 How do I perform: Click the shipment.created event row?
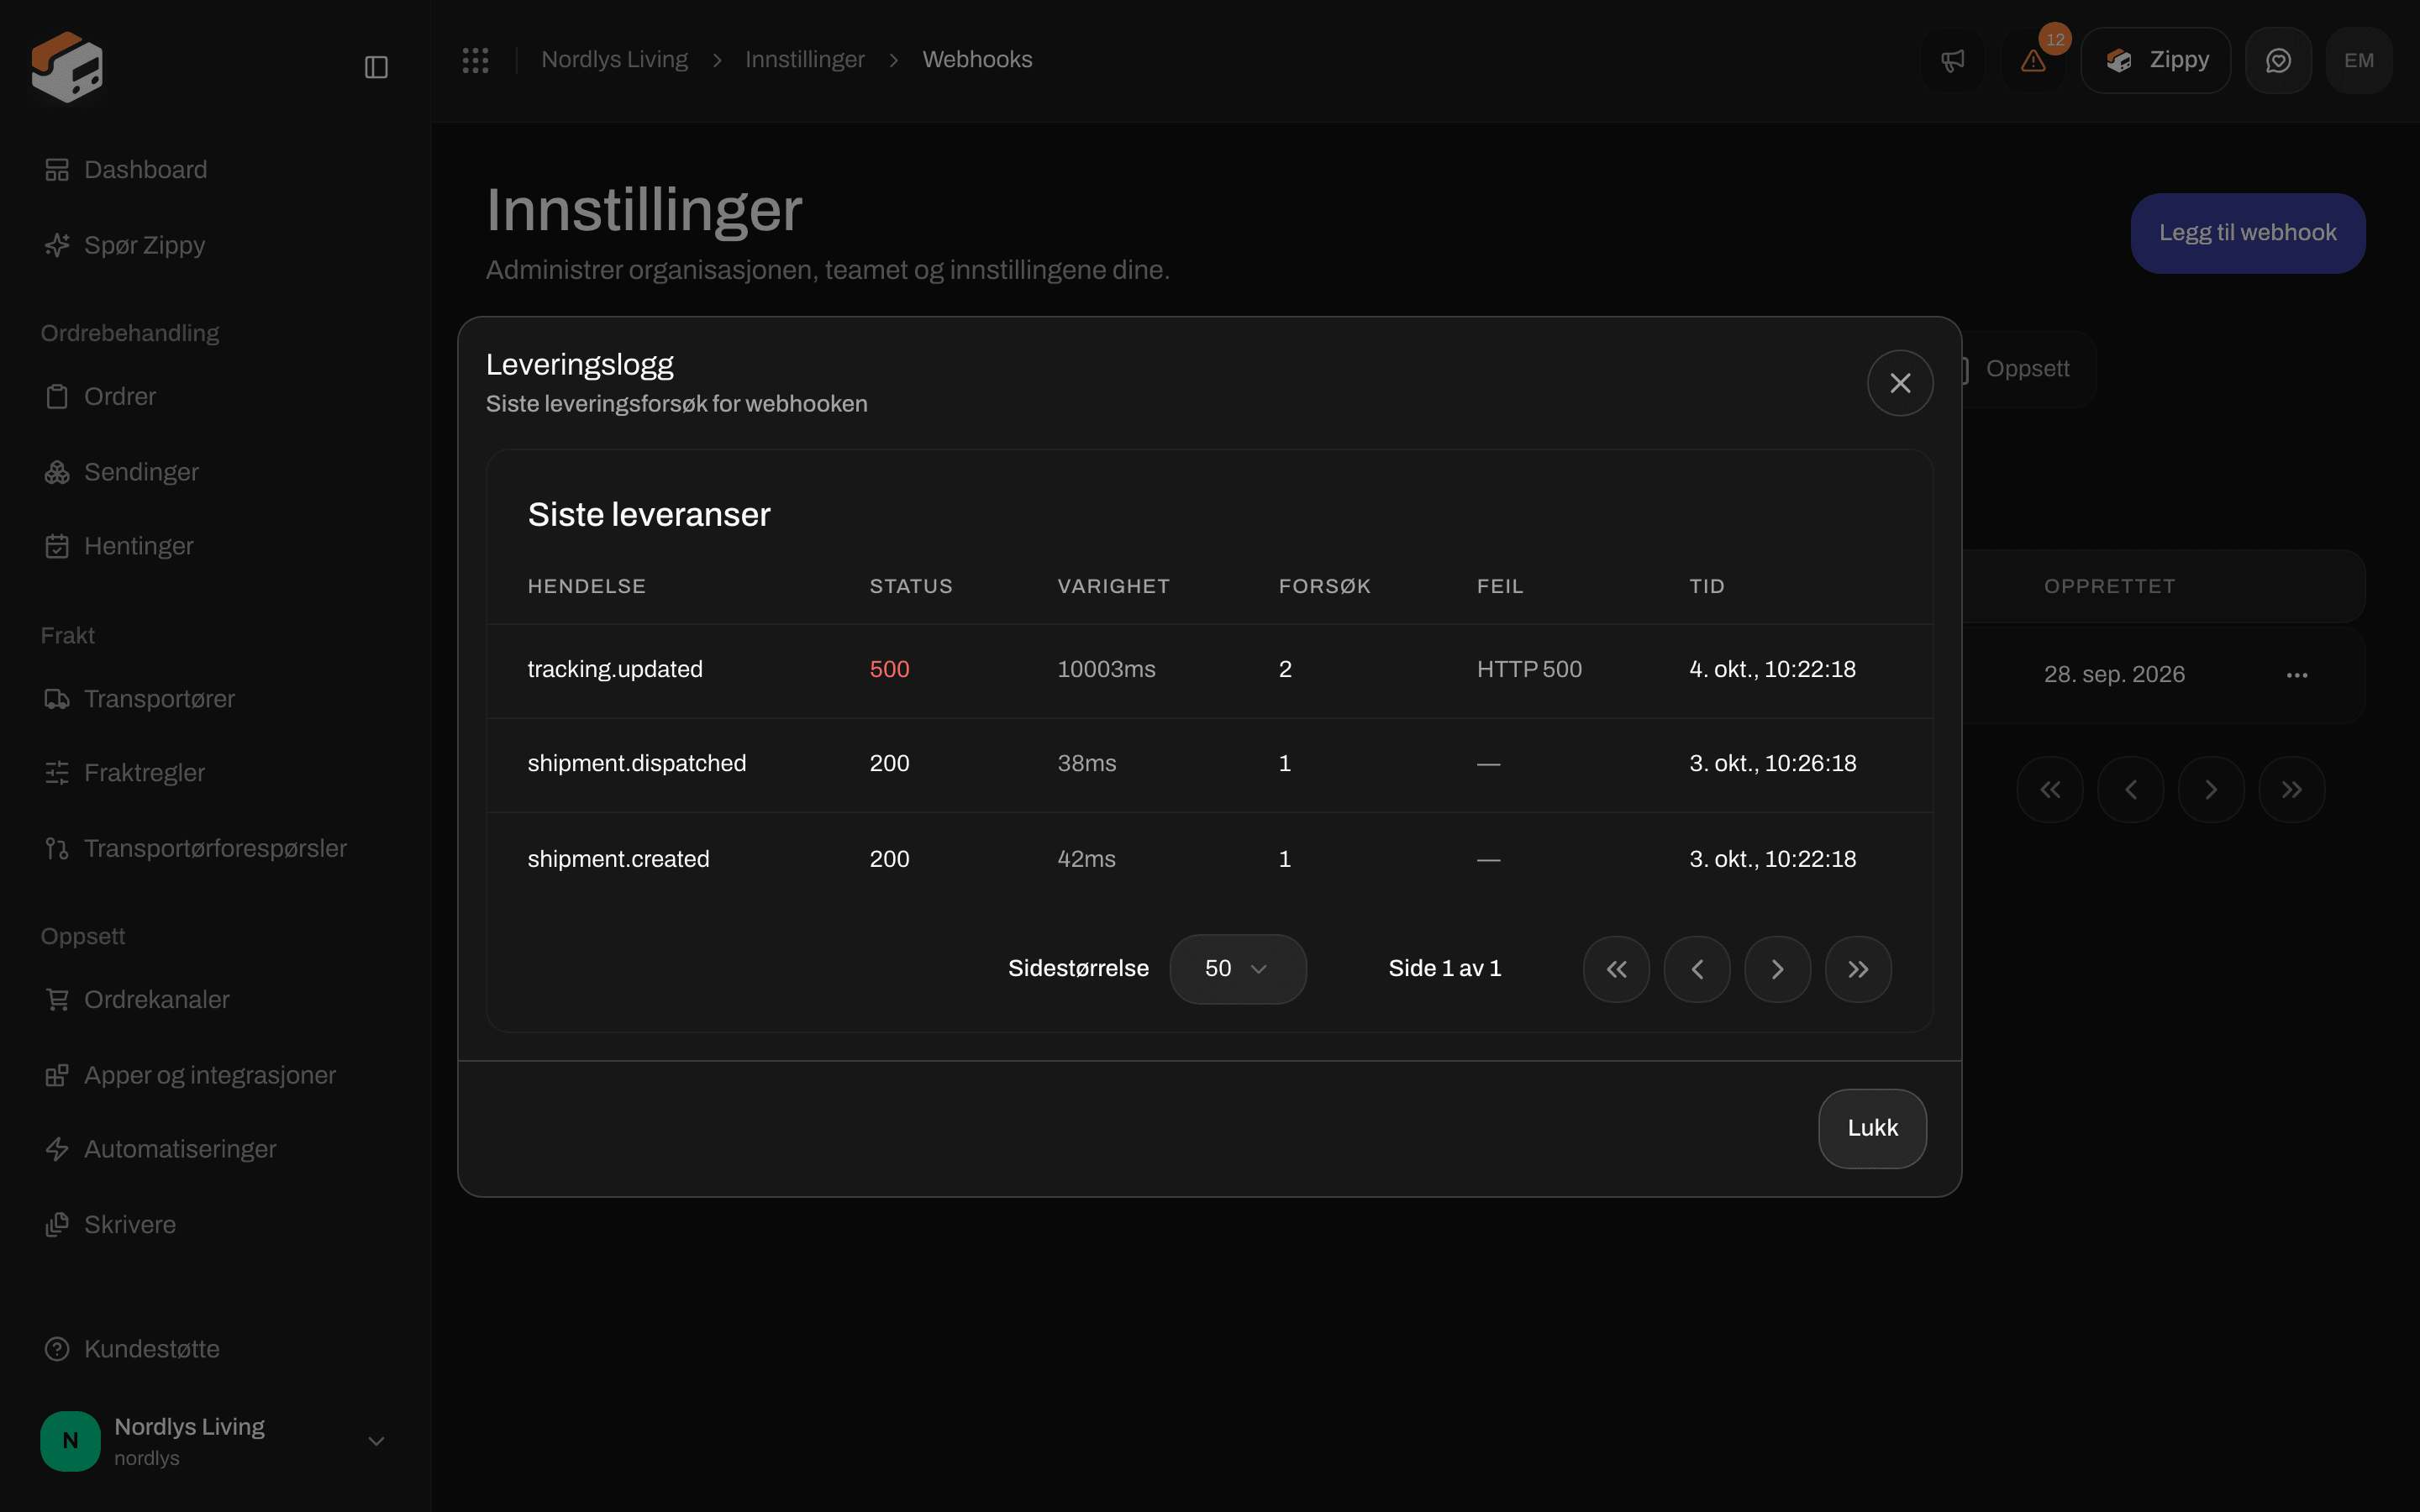[x=1210, y=859]
